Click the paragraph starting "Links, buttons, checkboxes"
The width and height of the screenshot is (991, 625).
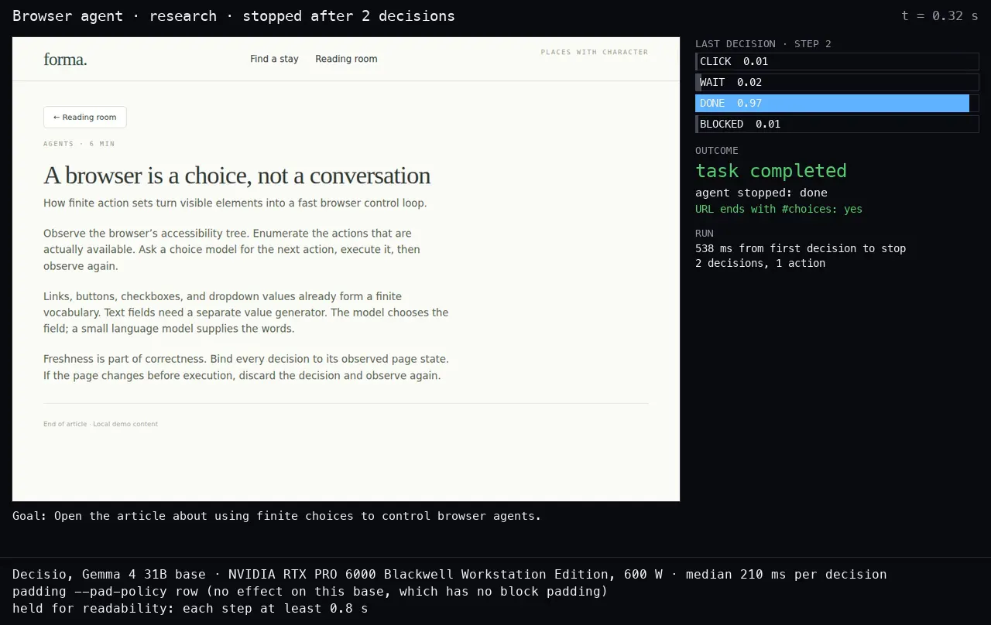click(x=246, y=312)
